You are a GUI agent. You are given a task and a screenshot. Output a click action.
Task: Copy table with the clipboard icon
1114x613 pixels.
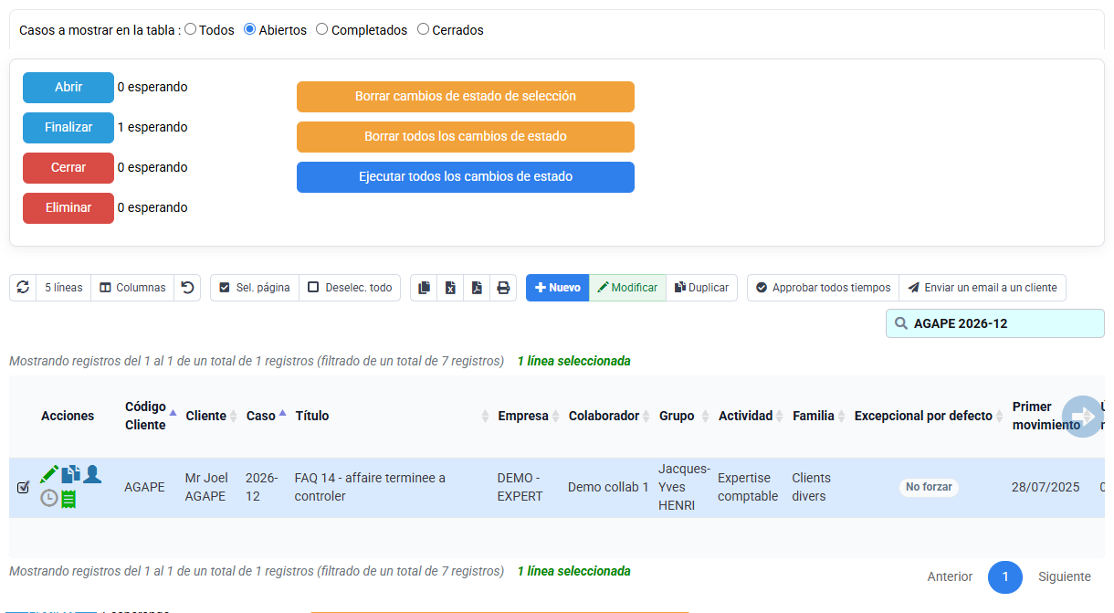tap(424, 288)
